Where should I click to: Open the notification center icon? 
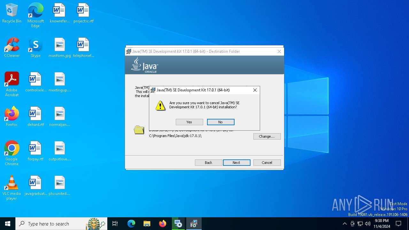tap(398, 224)
